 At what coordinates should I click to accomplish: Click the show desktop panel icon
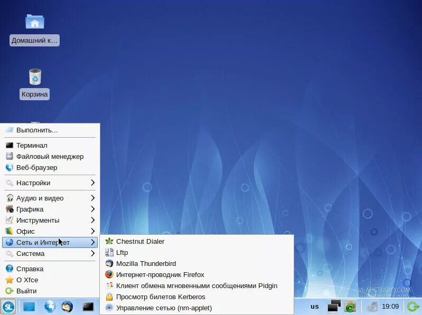(x=29, y=307)
